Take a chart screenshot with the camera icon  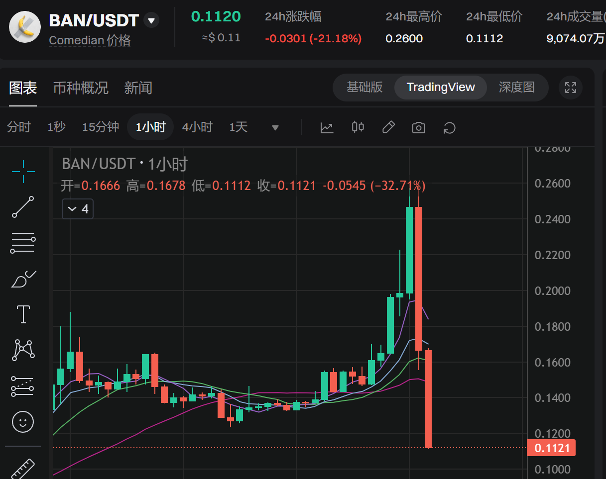pyautogui.click(x=418, y=127)
